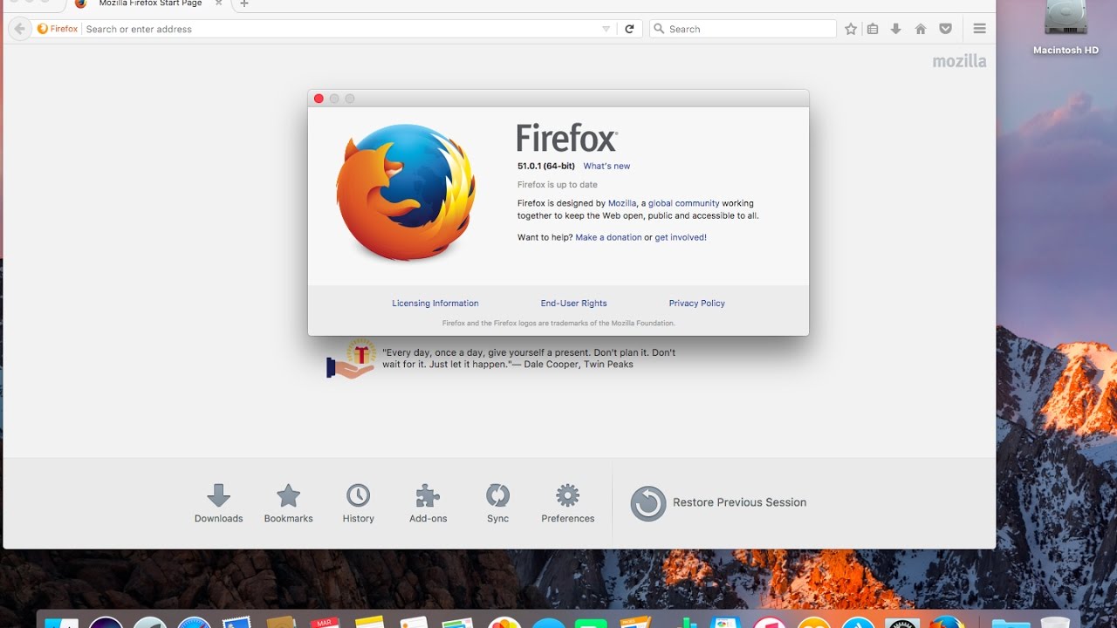1117x628 pixels.
Task: Open the hamburger menu in Firefox toolbar
Action: point(979,29)
